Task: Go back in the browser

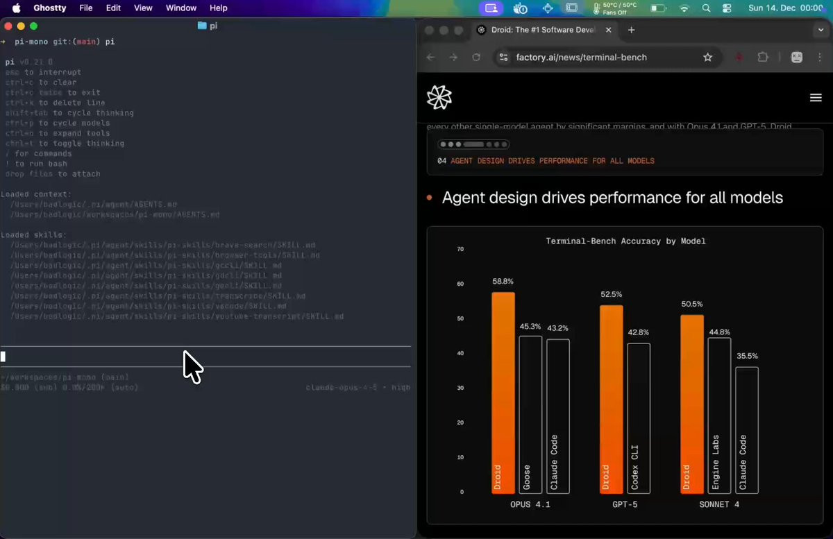Action: (x=431, y=58)
